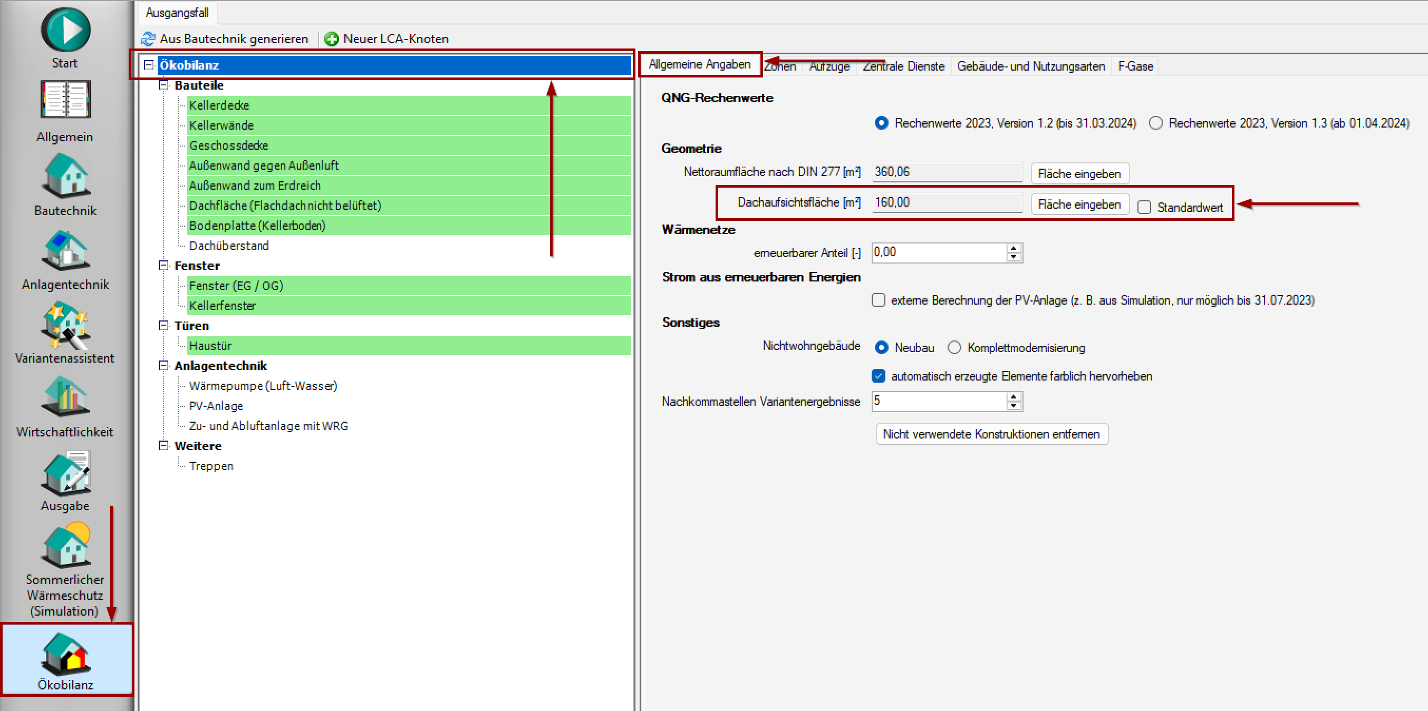Click the Start play icon in sidebar
This screenshot has height=711, width=1428.
pos(65,30)
